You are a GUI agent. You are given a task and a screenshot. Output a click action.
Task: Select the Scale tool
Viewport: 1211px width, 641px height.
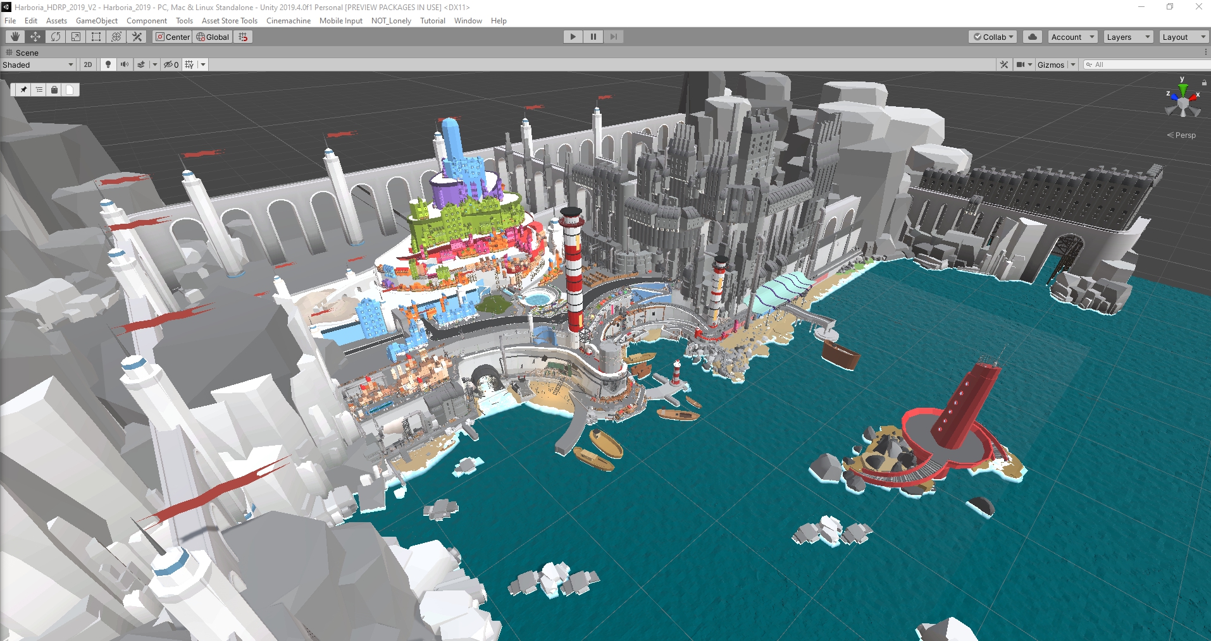(75, 37)
